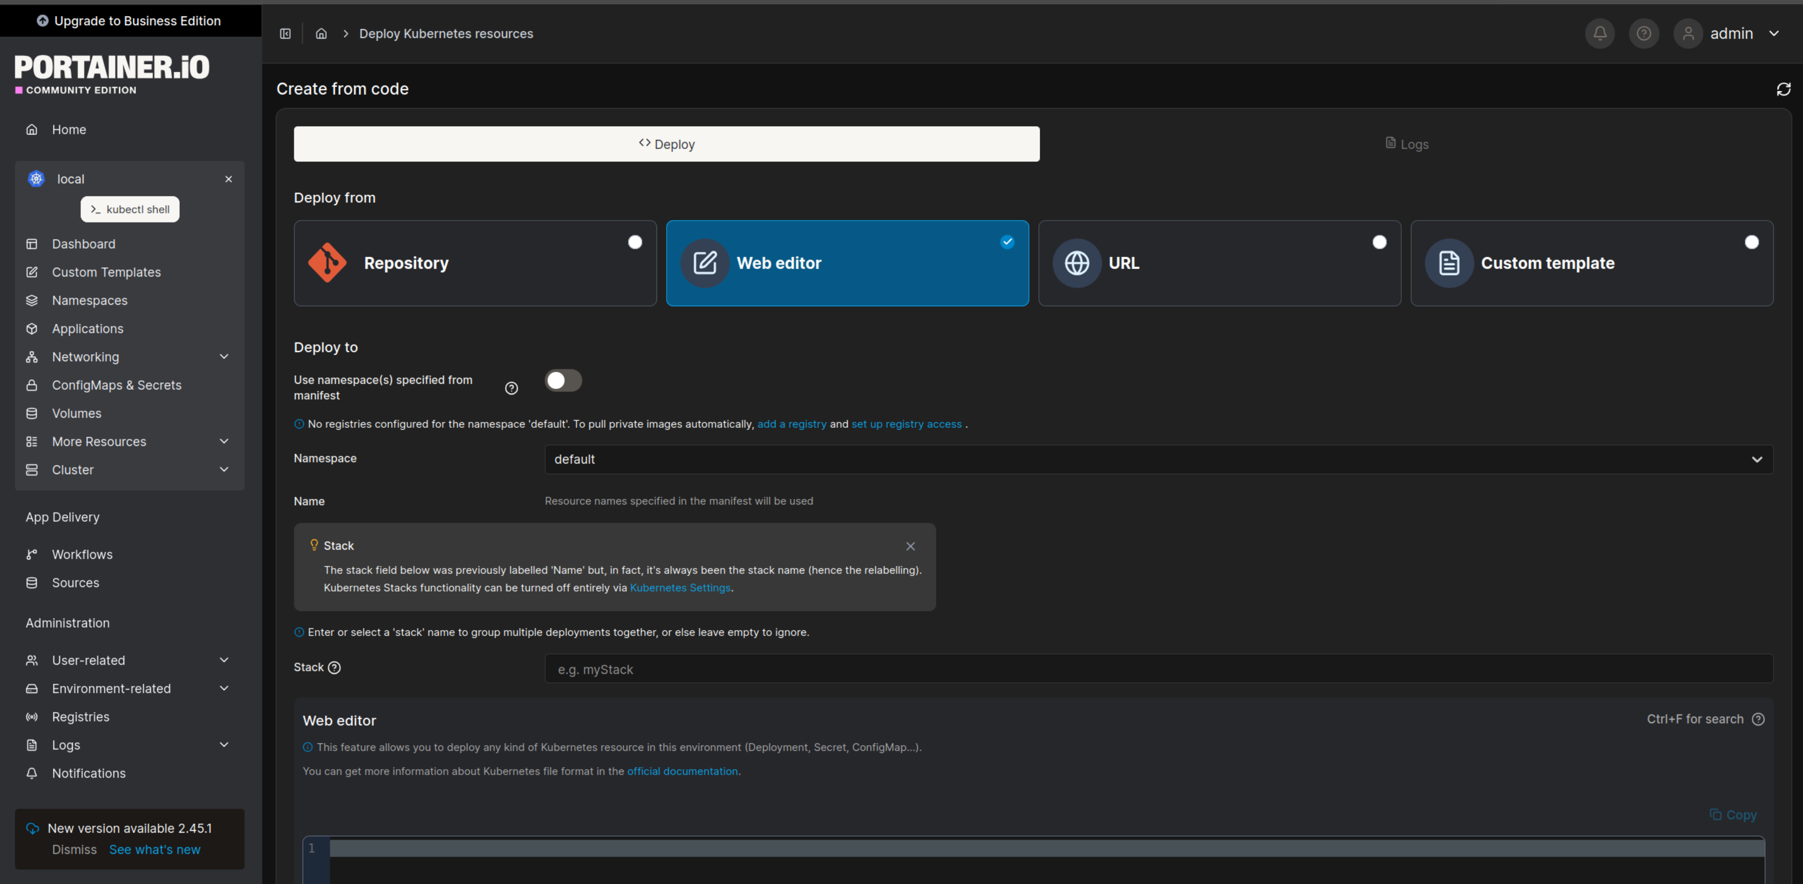The height and width of the screenshot is (884, 1803).
Task: Expand the Environment-related section
Action: click(224, 689)
